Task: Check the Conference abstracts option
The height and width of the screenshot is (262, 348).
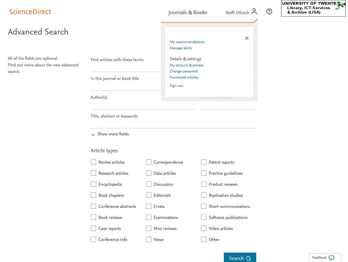Action: (x=93, y=206)
